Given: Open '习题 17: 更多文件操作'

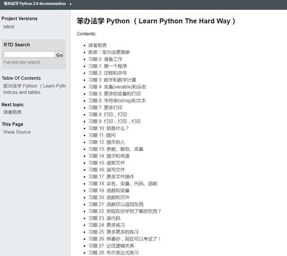Looking at the screenshot, I should pyautogui.click(x=111, y=177).
